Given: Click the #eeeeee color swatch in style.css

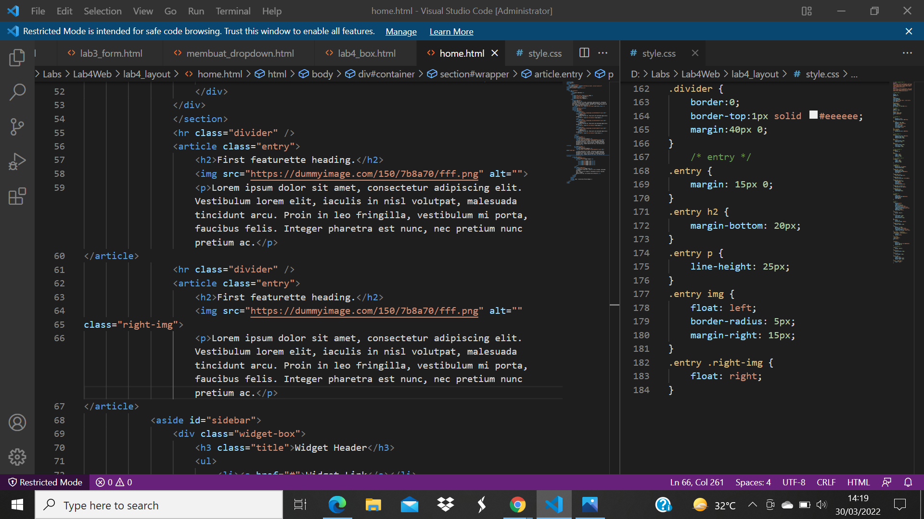Looking at the screenshot, I should click(x=813, y=115).
